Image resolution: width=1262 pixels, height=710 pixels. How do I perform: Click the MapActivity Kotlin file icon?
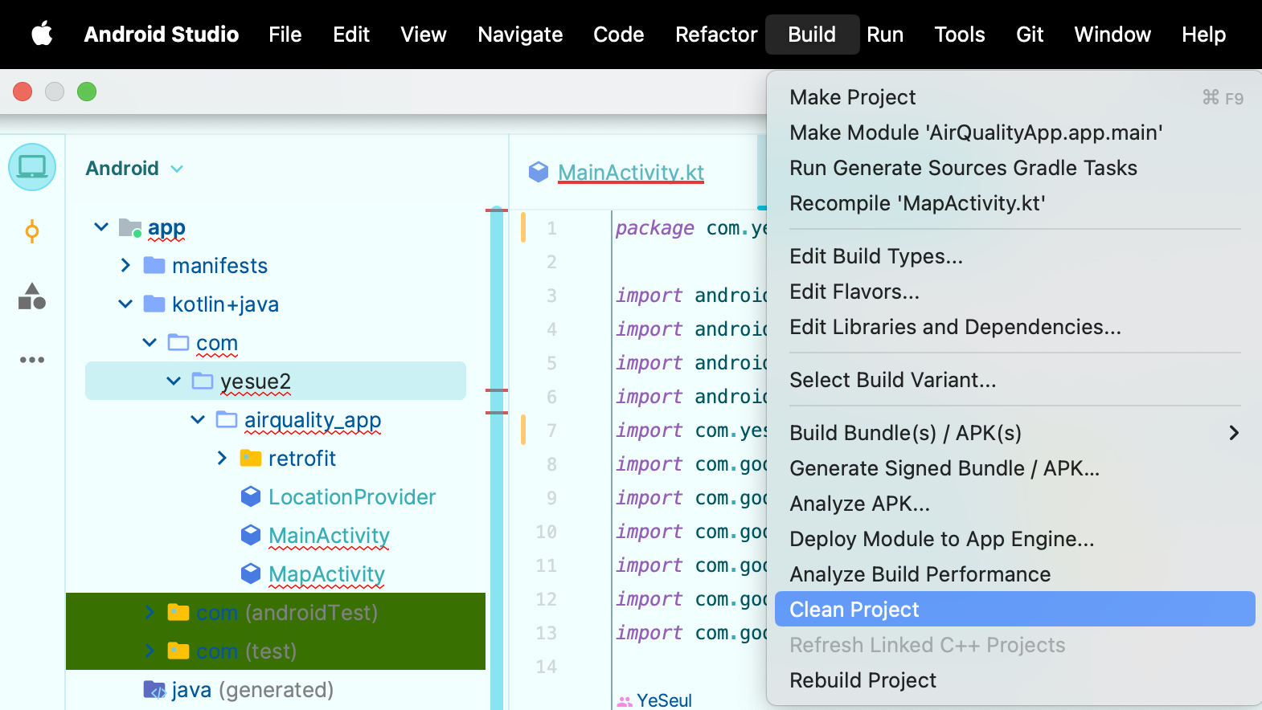(x=251, y=574)
